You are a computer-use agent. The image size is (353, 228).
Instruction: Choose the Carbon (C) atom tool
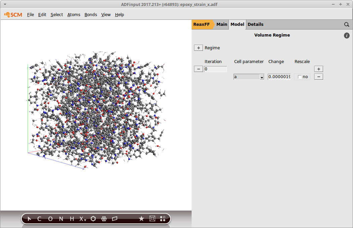click(39, 219)
